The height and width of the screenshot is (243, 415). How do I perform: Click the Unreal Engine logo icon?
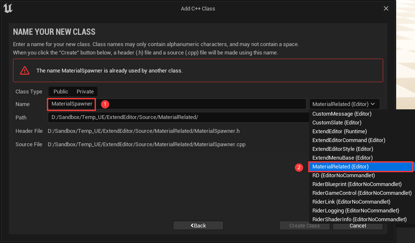tap(8, 8)
